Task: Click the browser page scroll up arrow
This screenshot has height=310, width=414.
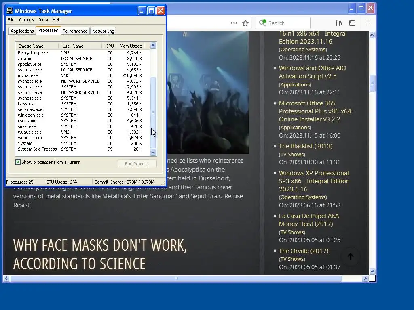Action: pos(372,35)
